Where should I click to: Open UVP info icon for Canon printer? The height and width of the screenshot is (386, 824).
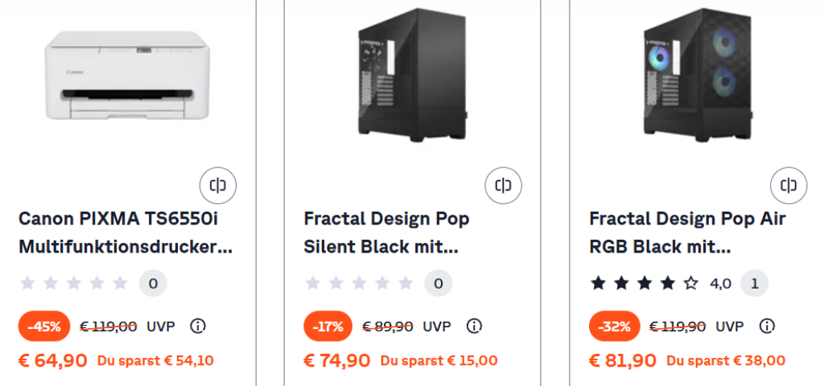click(197, 326)
